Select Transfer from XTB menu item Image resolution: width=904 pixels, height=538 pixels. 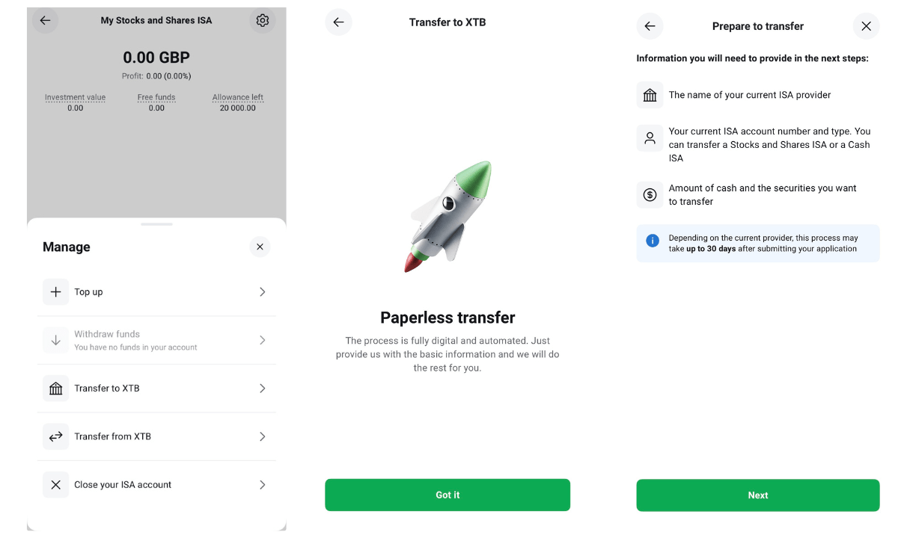pos(113,436)
